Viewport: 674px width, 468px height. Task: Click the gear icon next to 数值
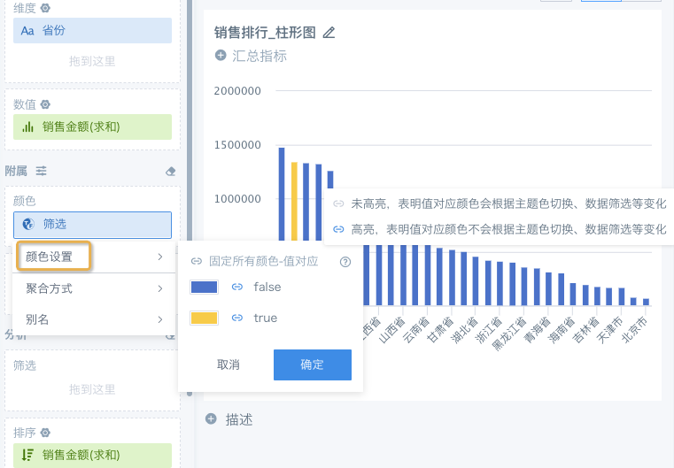45,104
